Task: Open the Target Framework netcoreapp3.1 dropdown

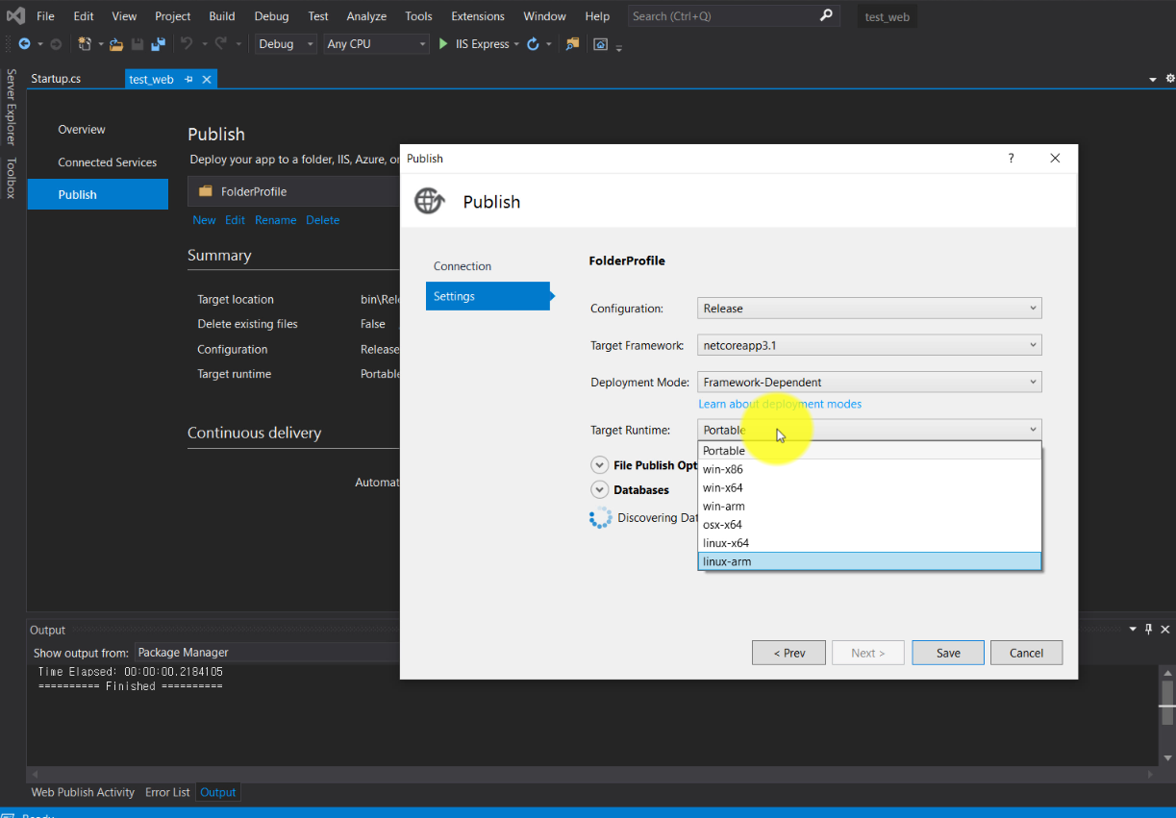Action: point(869,345)
